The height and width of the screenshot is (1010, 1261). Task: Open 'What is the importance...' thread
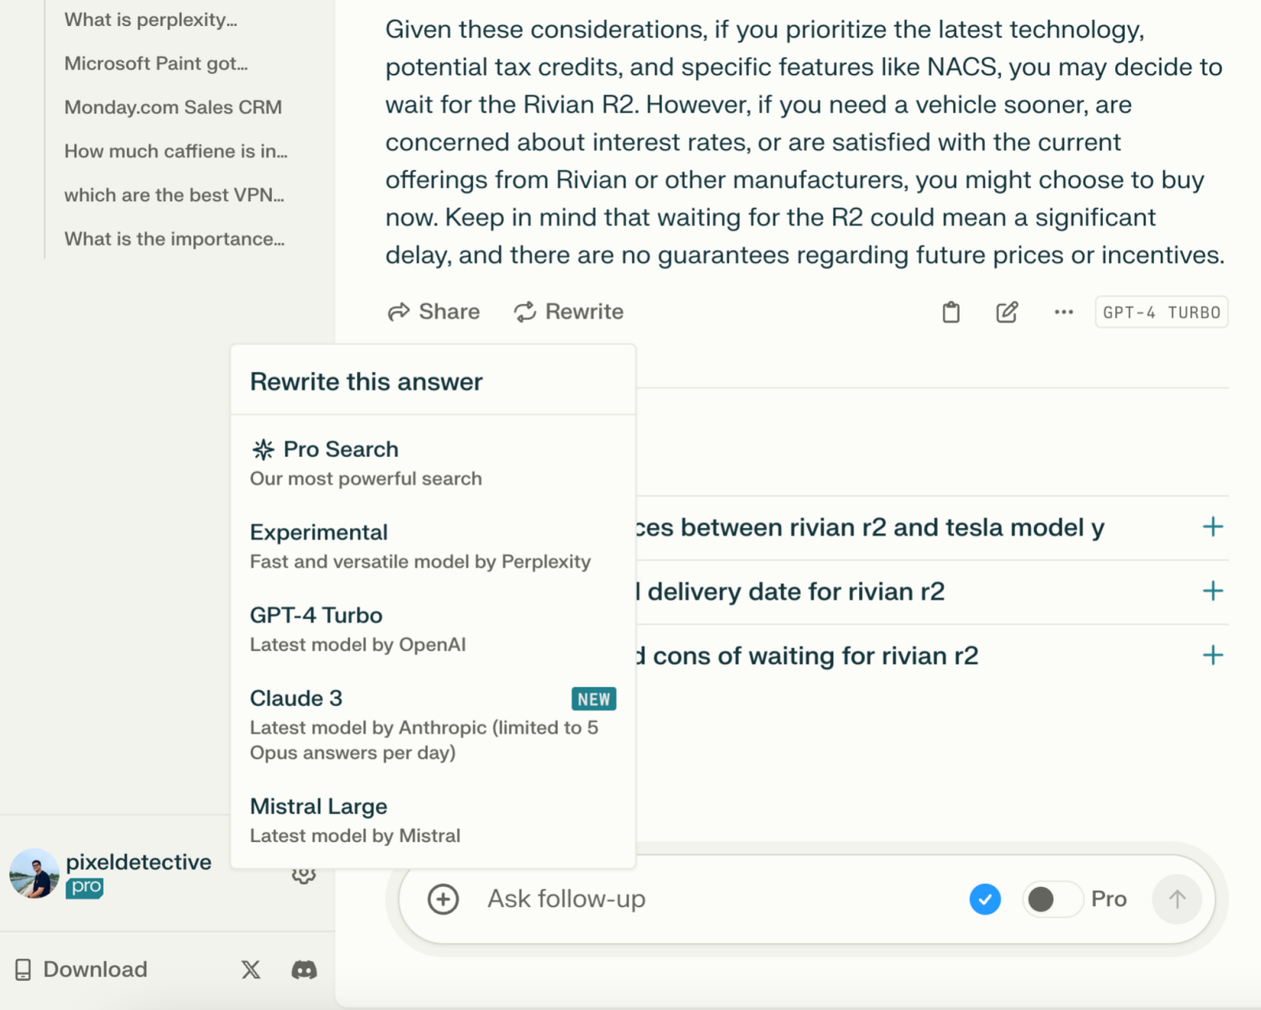[x=174, y=239]
